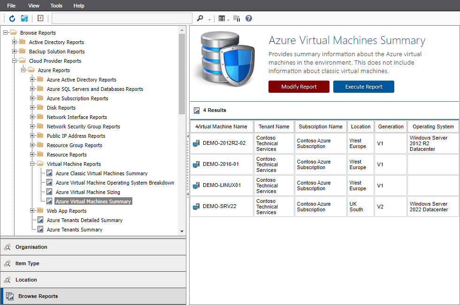Click the Web App Reports folder icon
The image size is (460, 305).
click(40, 210)
